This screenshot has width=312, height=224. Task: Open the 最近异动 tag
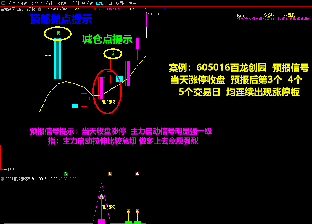(x=304, y=19)
